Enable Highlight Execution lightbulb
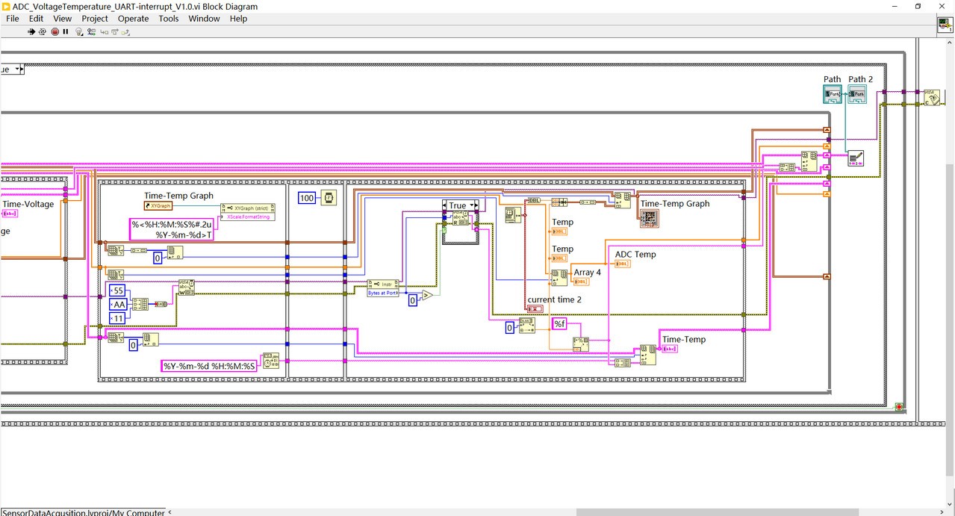This screenshot has width=955, height=516. click(79, 32)
